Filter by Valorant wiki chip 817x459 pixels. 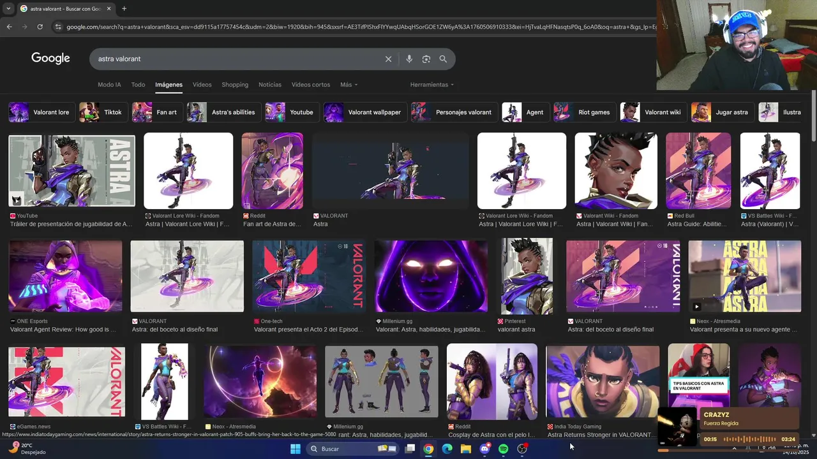click(654, 112)
